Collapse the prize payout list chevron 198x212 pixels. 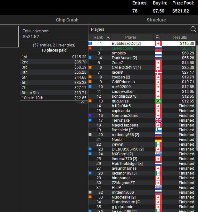point(82,102)
